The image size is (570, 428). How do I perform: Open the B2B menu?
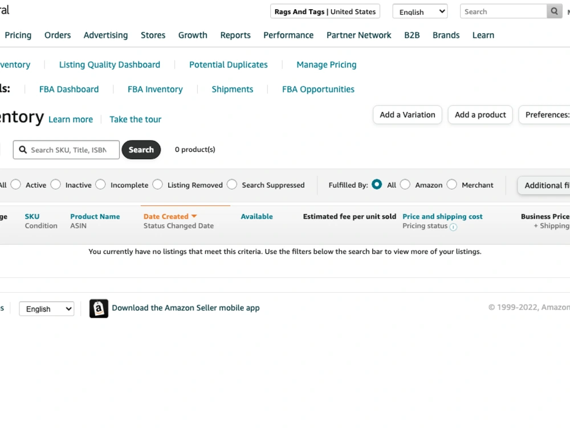point(412,35)
